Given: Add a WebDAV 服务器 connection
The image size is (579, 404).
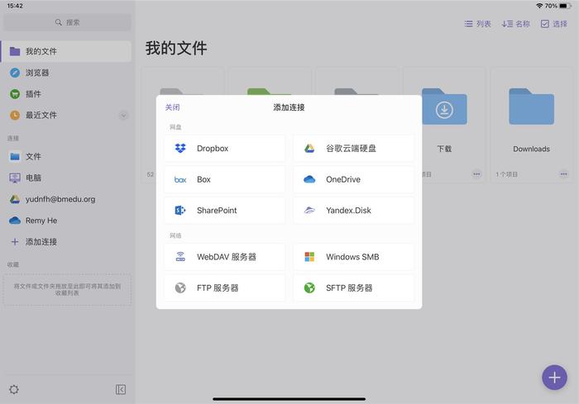Looking at the screenshot, I should (224, 257).
